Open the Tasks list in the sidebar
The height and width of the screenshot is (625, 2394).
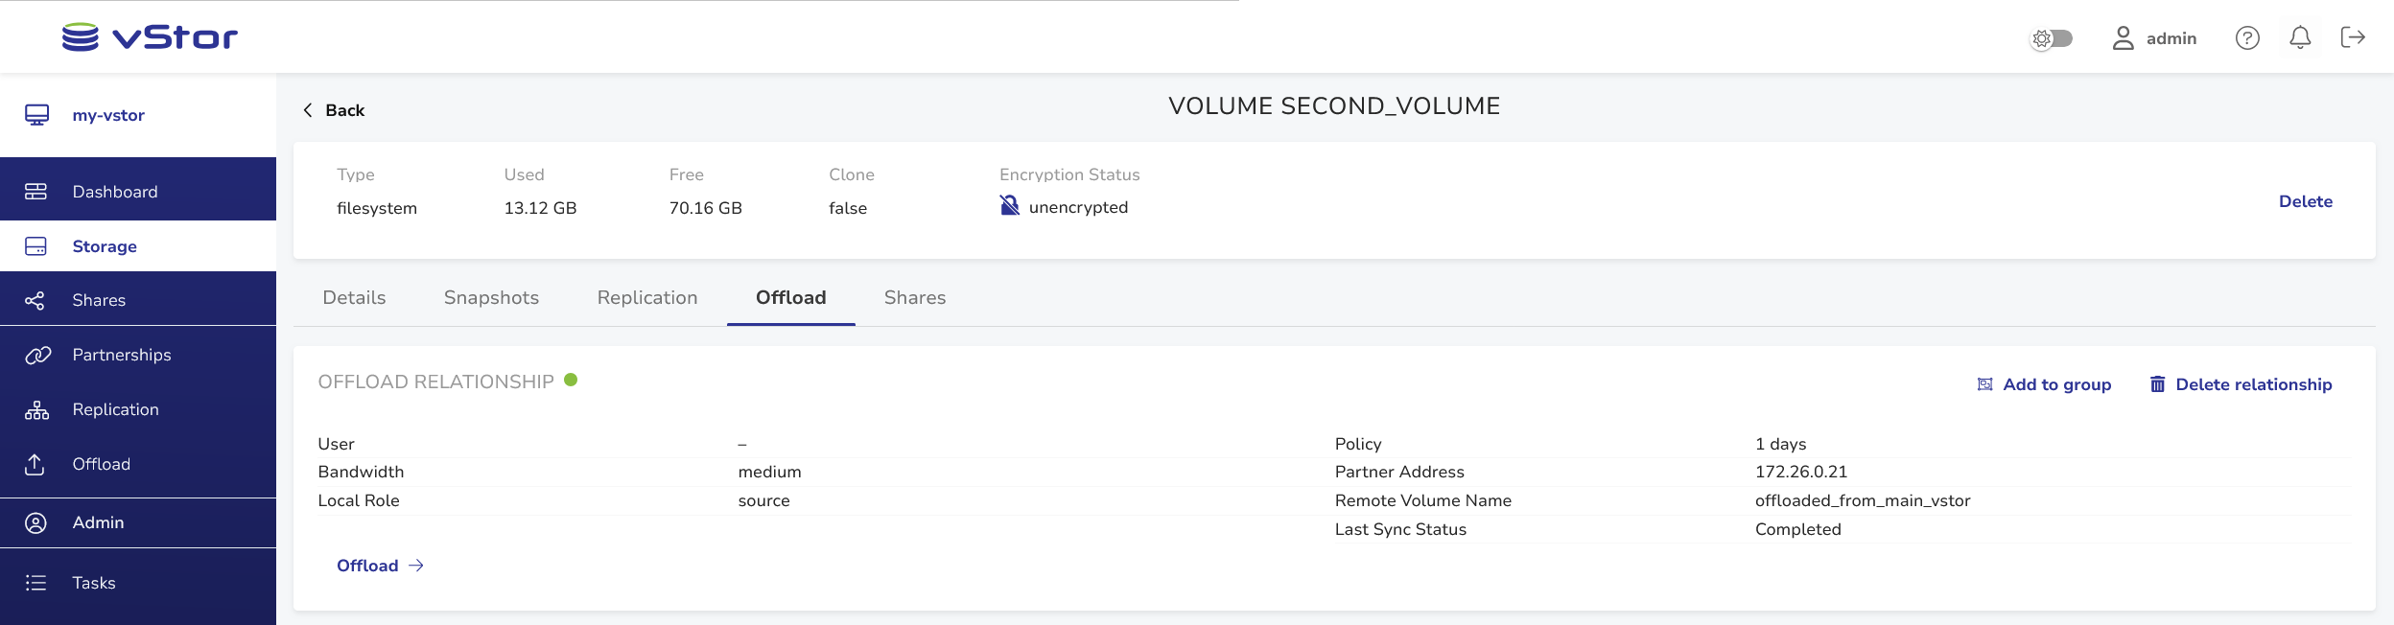pyautogui.click(x=93, y=583)
